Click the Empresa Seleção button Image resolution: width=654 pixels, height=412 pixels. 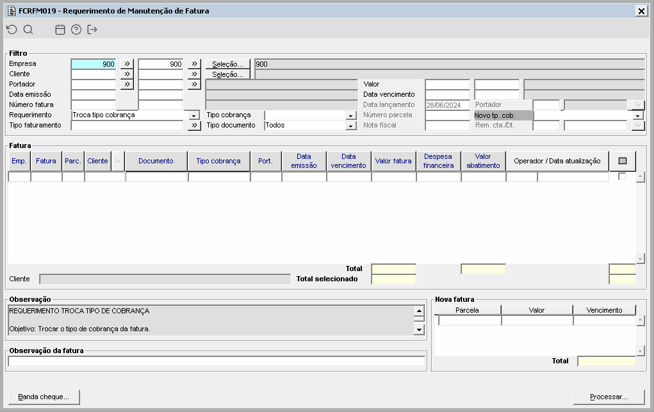point(228,64)
